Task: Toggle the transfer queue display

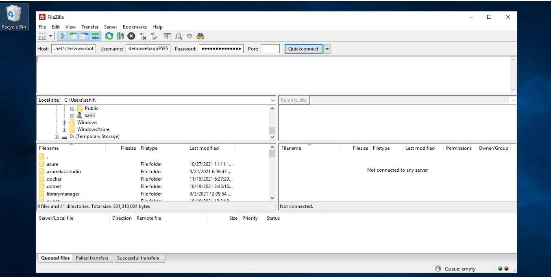Action: pos(95,36)
